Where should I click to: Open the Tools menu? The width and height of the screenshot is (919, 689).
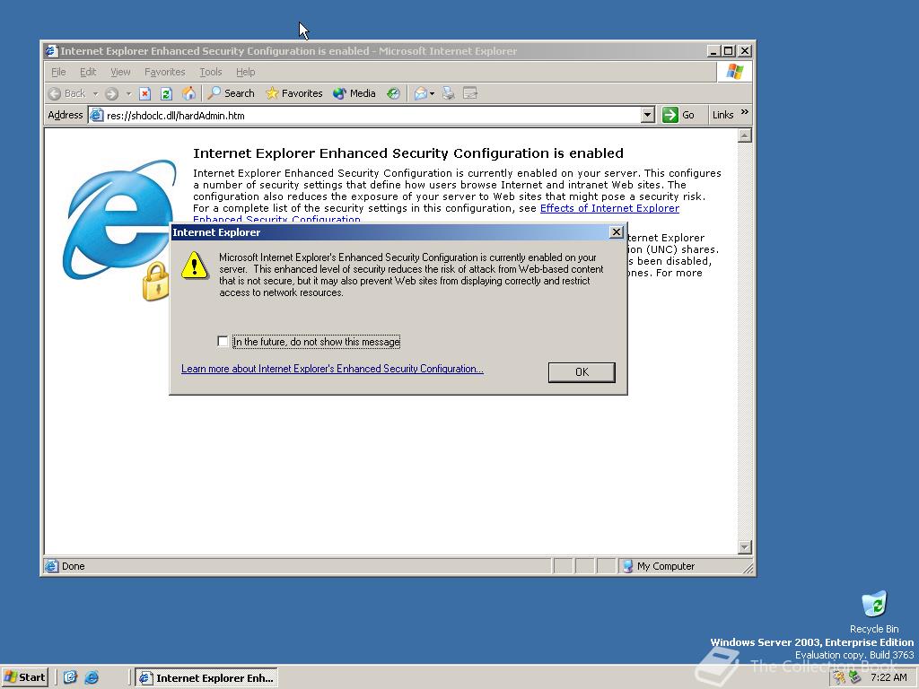(x=210, y=72)
